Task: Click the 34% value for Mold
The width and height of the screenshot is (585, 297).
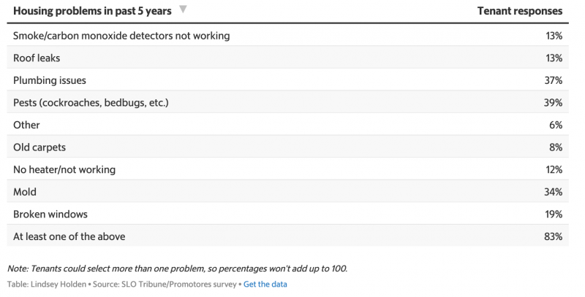Action: click(x=554, y=192)
